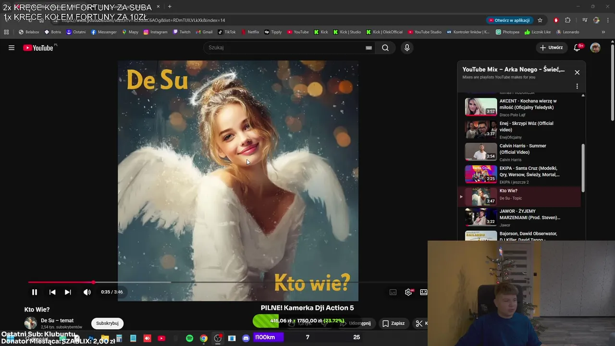Open Chrome extensions puzzle icon

tap(568, 20)
